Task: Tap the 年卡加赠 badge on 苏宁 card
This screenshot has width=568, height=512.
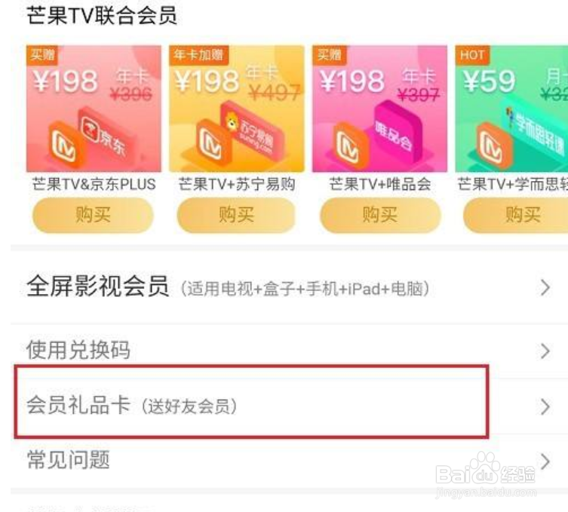Action: pos(198,55)
